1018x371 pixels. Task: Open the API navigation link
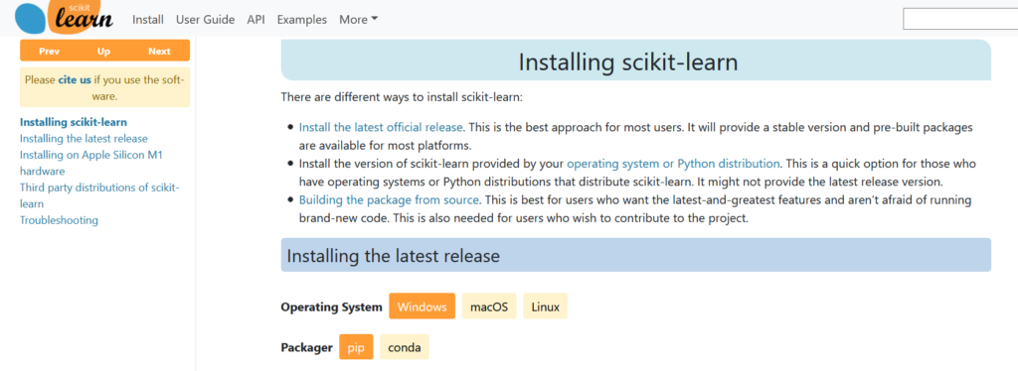[255, 20]
